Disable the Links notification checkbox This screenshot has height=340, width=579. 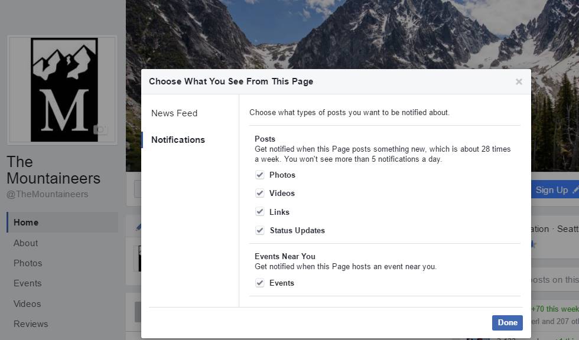(x=259, y=212)
